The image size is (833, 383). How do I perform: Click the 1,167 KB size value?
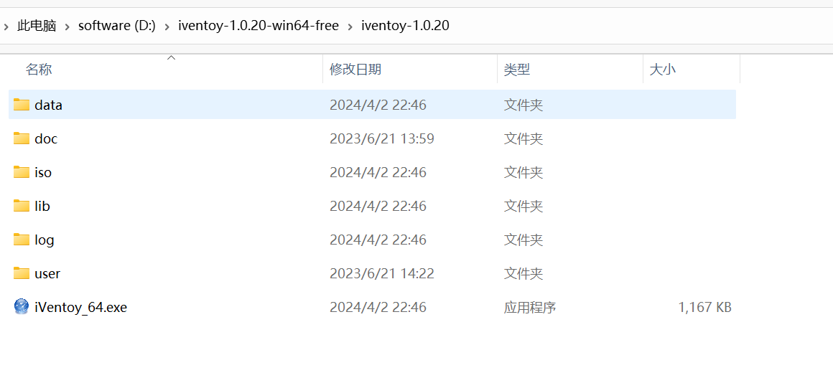pos(705,307)
